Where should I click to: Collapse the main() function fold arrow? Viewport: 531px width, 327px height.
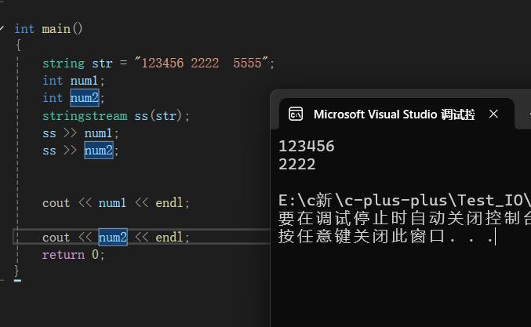tap(2, 28)
